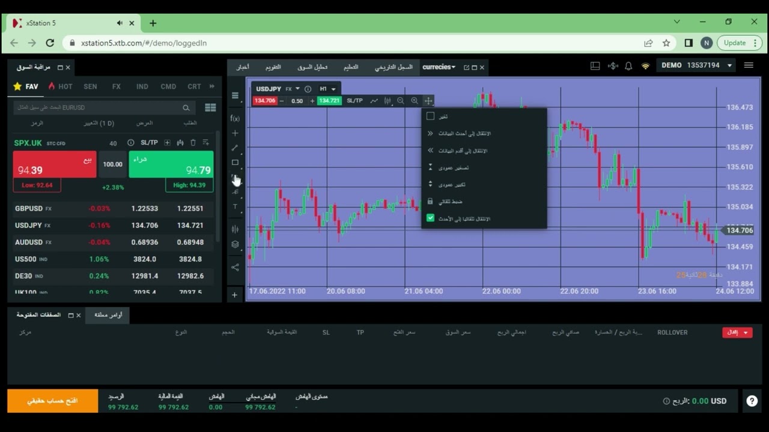Select the rectangle shape tool
769x432 pixels.
235,163
